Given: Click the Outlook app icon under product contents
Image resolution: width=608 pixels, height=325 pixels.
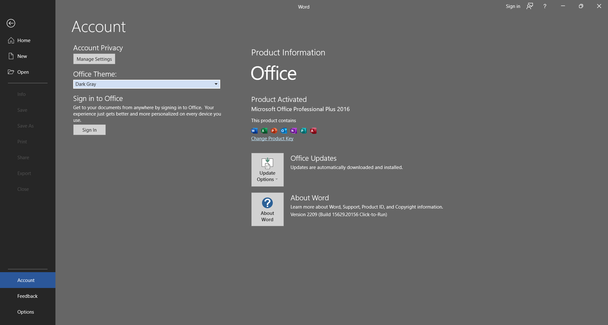Looking at the screenshot, I should pos(284,131).
